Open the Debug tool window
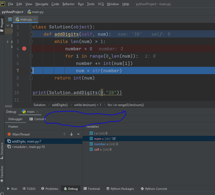Viewport: 215px width, 195px height. coord(71,189)
